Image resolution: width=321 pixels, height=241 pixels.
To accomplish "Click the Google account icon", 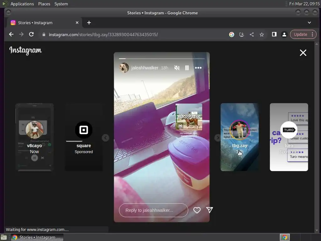I will pyautogui.click(x=232, y=35).
